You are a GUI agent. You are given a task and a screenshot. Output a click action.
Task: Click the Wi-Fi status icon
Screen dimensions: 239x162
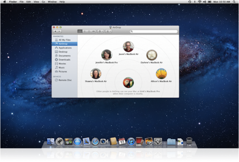[200, 2]
